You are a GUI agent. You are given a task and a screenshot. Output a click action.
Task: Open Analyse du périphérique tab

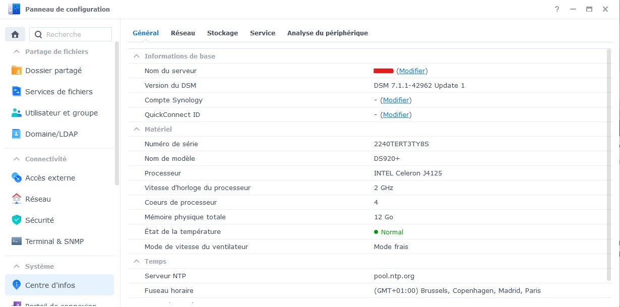pos(327,33)
